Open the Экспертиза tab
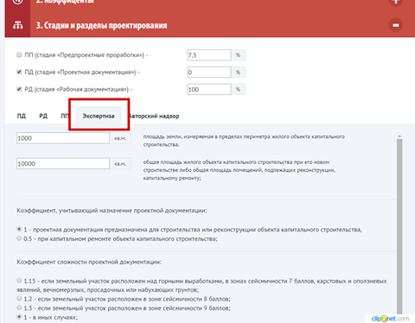415x323 pixels. pos(99,116)
